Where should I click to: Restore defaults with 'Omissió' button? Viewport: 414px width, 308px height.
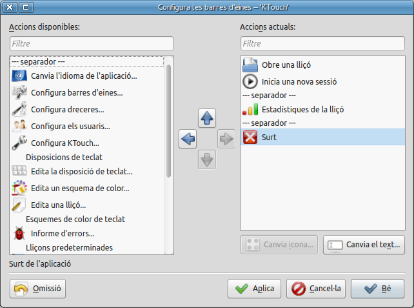tap(38, 289)
